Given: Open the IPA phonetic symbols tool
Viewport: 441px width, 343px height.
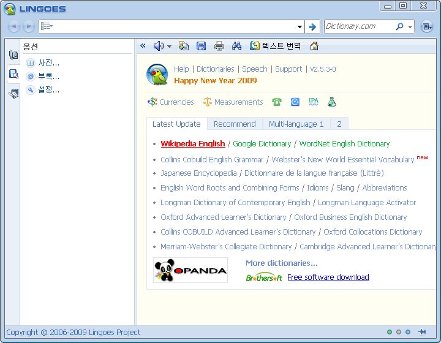Looking at the screenshot, I should pos(314,102).
